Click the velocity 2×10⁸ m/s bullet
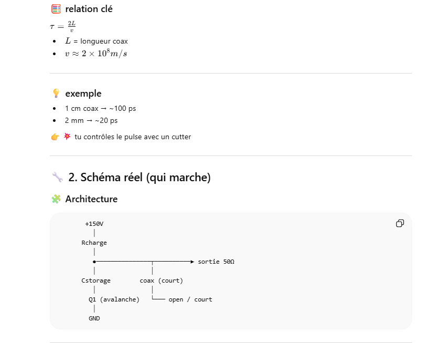 96,54
